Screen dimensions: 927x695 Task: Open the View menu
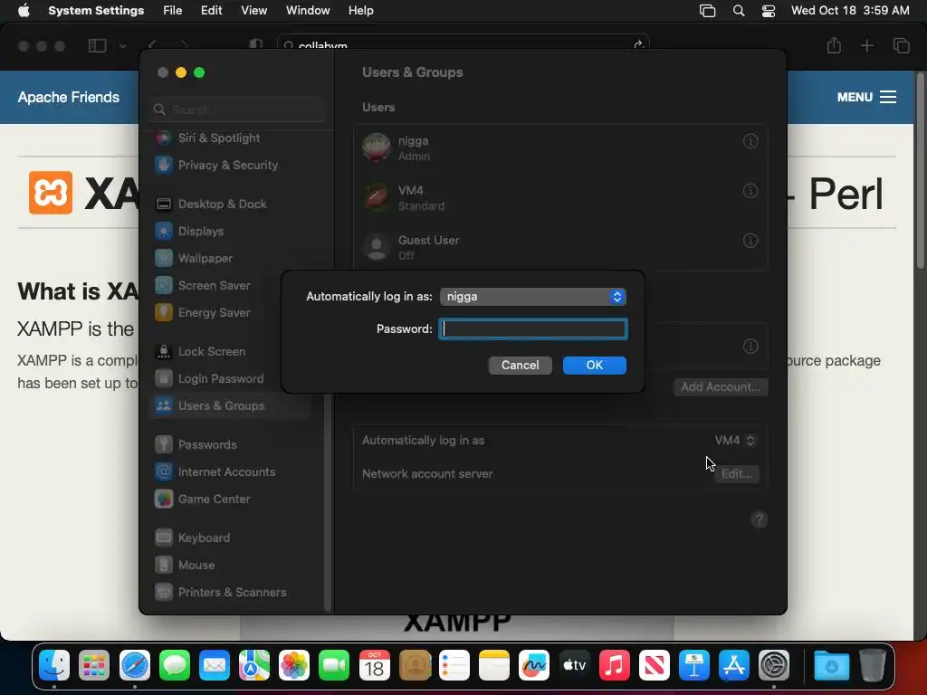[253, 11]
